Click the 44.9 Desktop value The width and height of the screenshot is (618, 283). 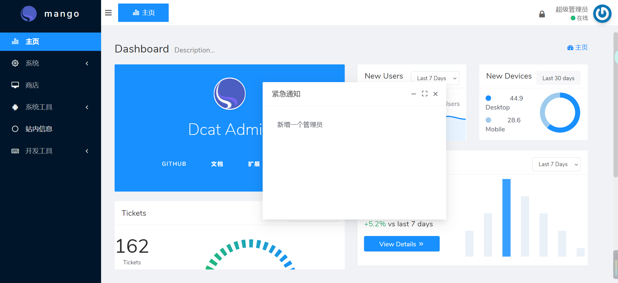516,98
